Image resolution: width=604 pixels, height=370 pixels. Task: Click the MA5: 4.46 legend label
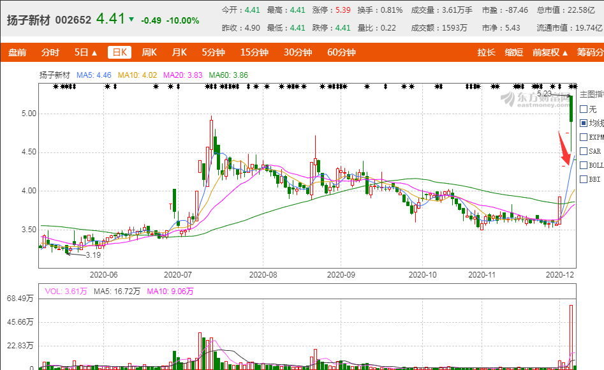[94, 75]
